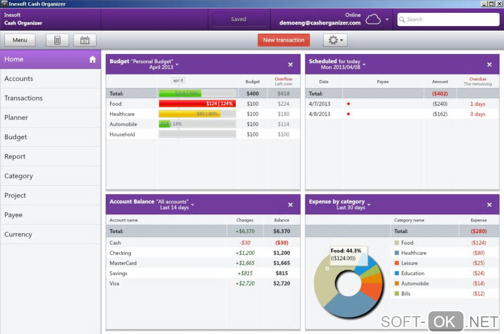
Task: Open Transactions in the sidebar
Action: point(50,98)
